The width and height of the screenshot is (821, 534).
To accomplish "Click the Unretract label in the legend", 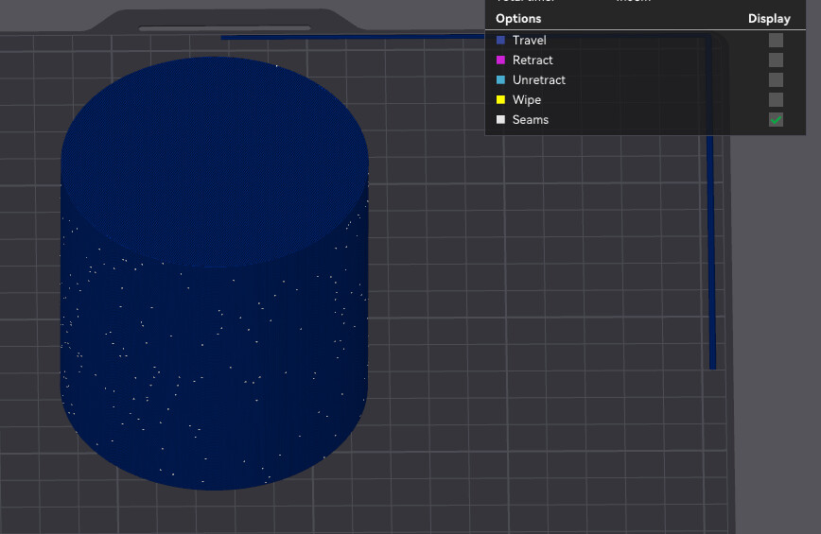I will 539,80.
